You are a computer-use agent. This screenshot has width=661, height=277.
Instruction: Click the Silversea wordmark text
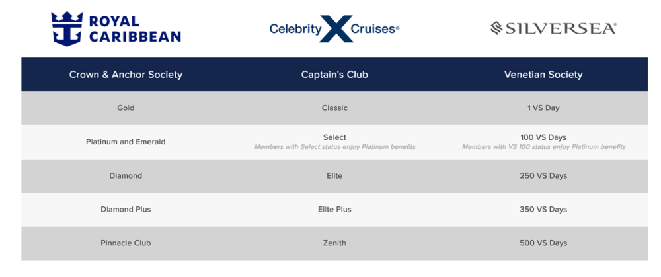[561, 28]
